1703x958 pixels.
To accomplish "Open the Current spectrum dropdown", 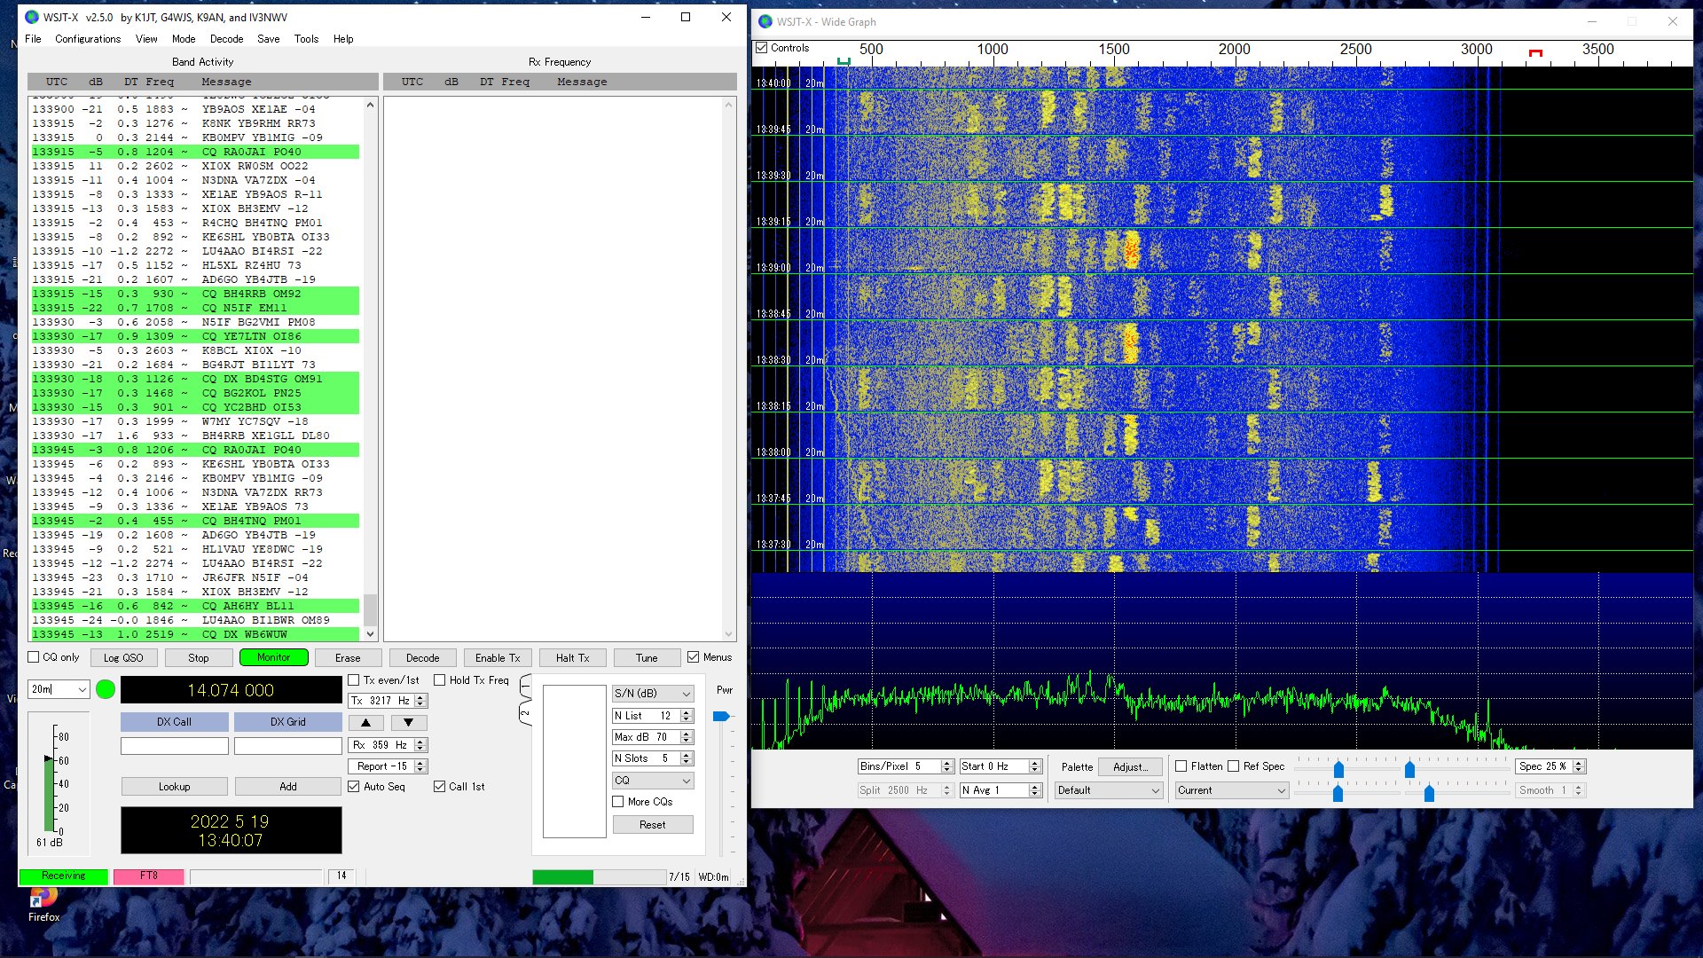I will point(1232,790).
